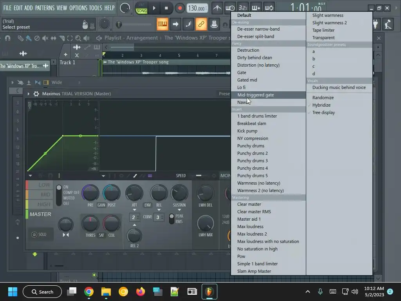
Task: Click the Playlist horizontal zoom scrollbar
Action: (x=122, y=47)
